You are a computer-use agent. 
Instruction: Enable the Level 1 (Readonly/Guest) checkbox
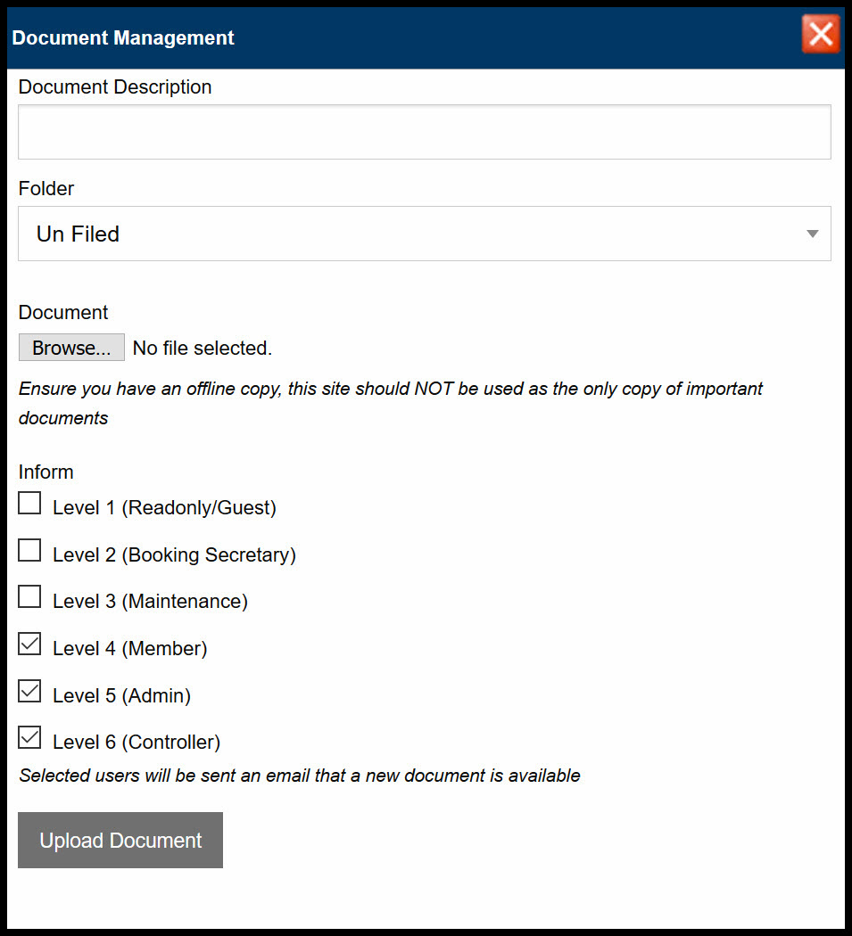29,503
